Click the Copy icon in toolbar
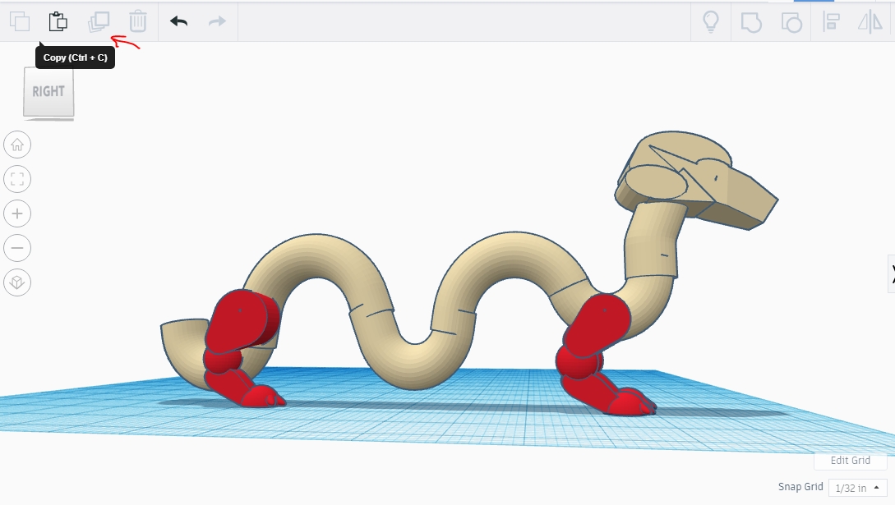This screenshot has width=895, height=505. pos(20,21)
